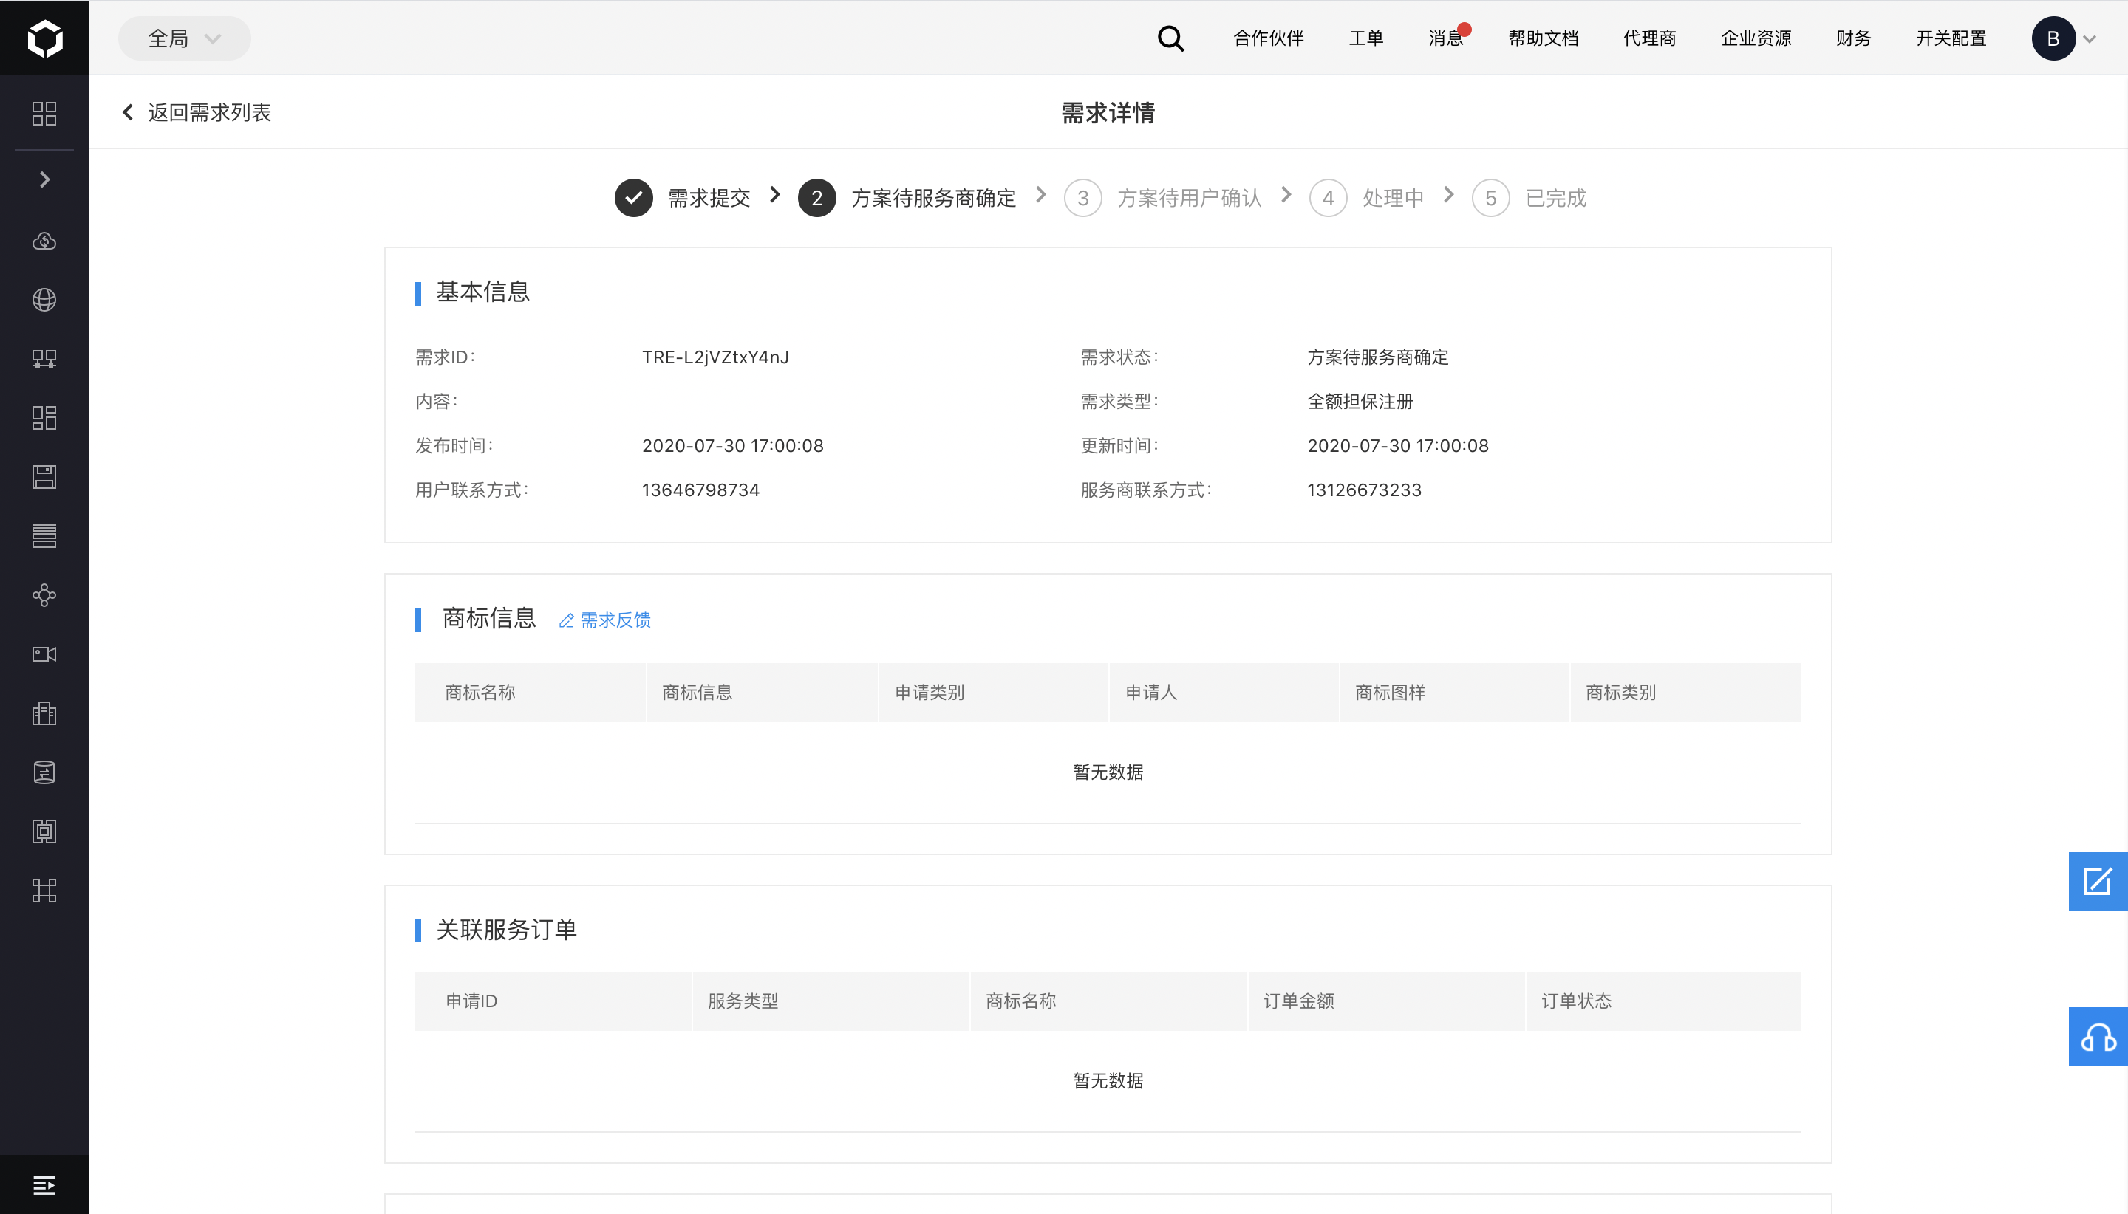Click provider contact number 13126673233
Viewport: 2128px width, 1214px height.
pyautogui.click(x=1364, y=490)
